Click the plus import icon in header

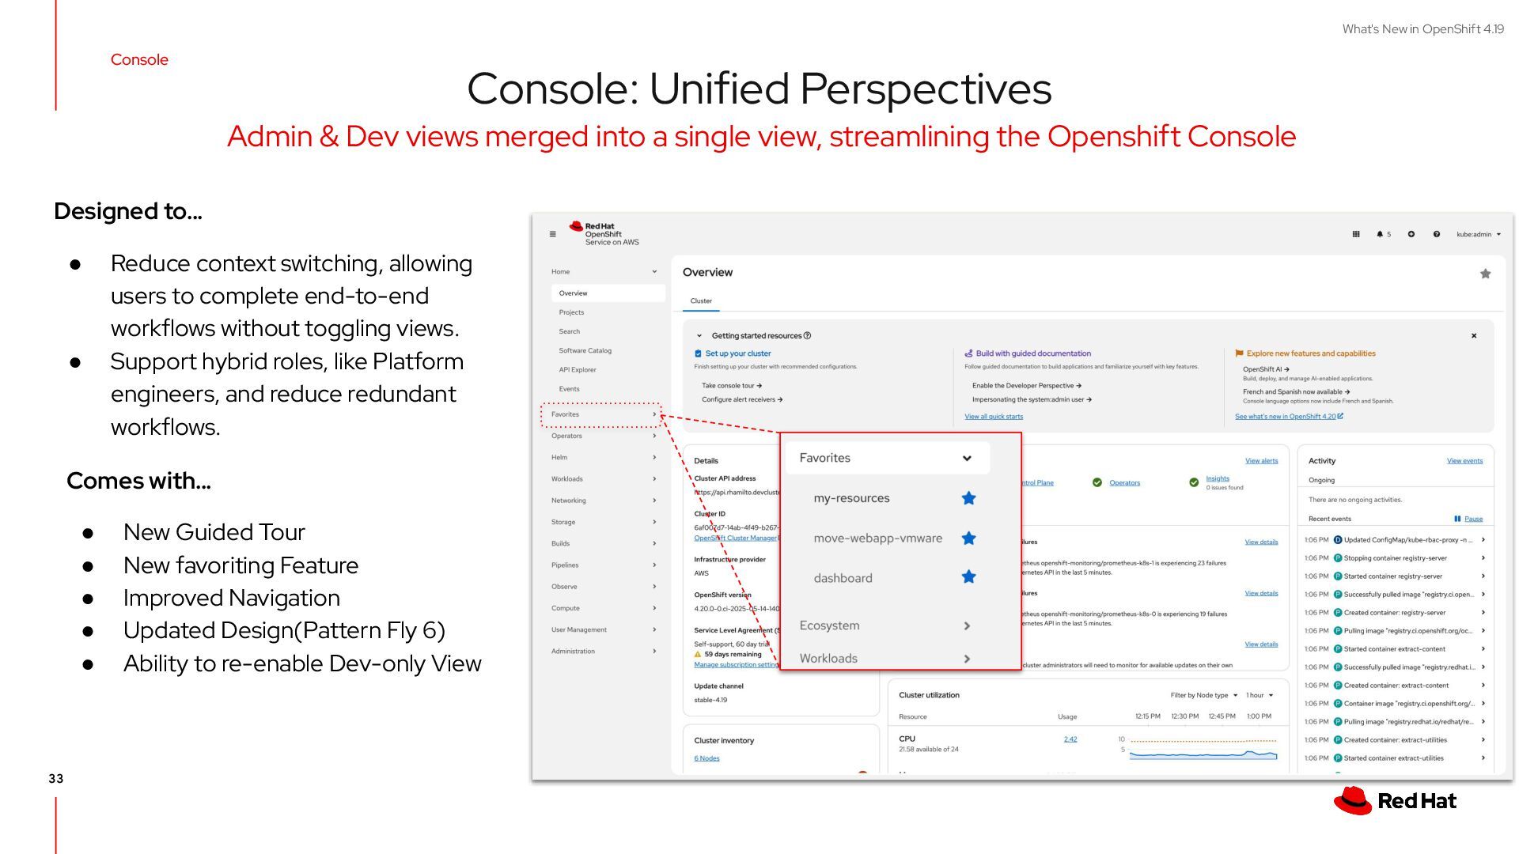click(x=1411, y=234)
